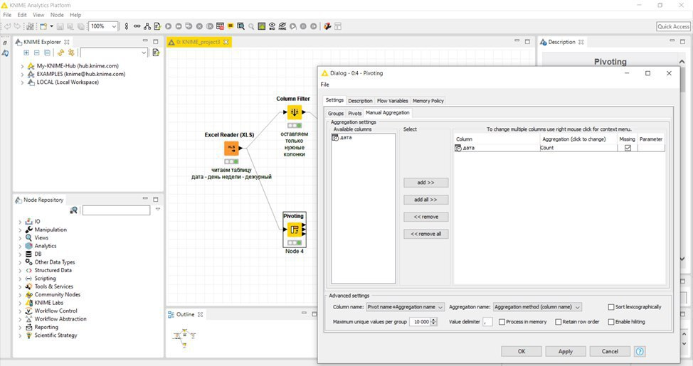Image resolution: width=693 pixels, height=366 pixels.
Task: Open the Aggregation name dropdown
Action: tap(537, 307)
